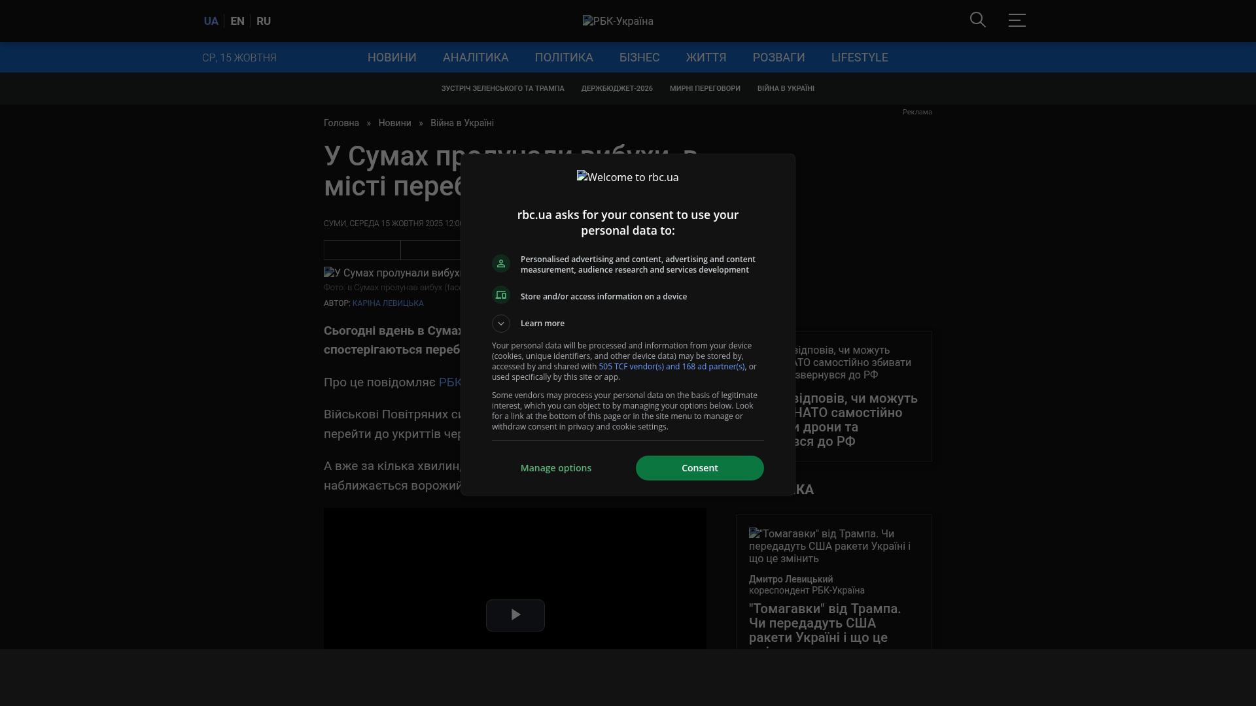Go to БІЗНЕС section
The height and width of the screenshot is (706, 1256).
click(639, 58)
